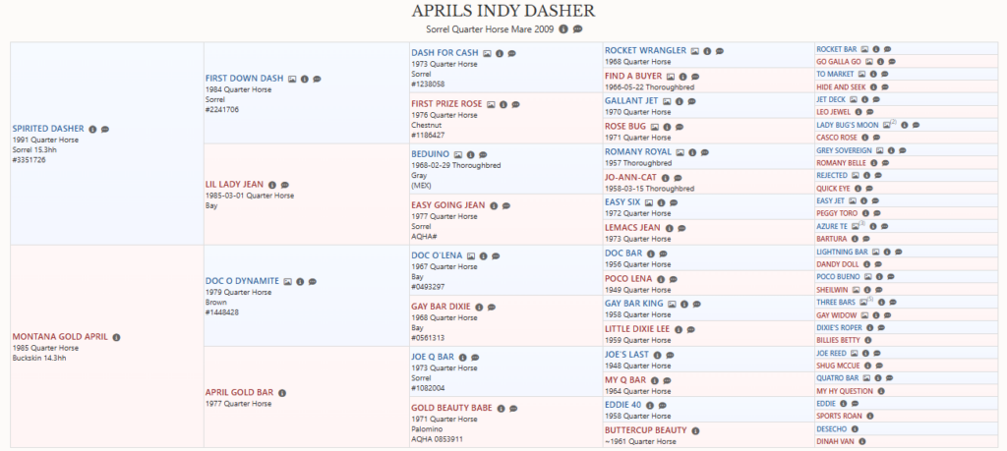Select the Easy Going Jean link

[x=448, y=205]
